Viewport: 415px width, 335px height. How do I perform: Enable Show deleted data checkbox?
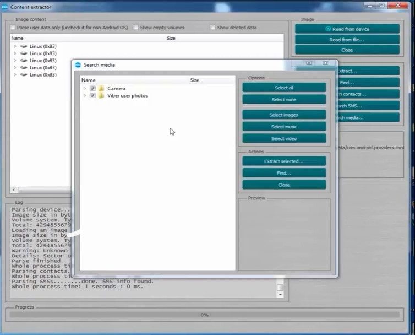(212, 28)
